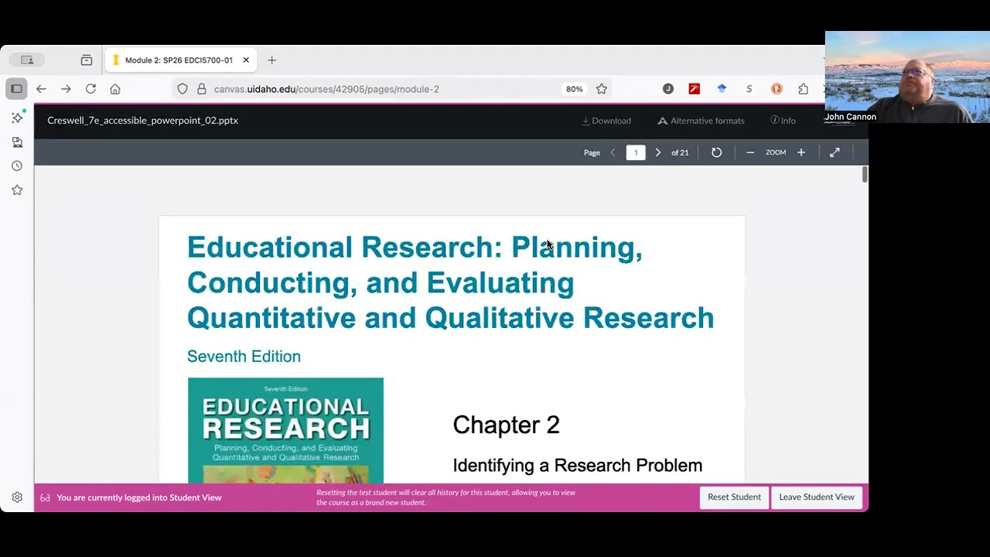Go to the previous page of the document
990x557 pixels.
pyautogui.click(x=613, y=152)
